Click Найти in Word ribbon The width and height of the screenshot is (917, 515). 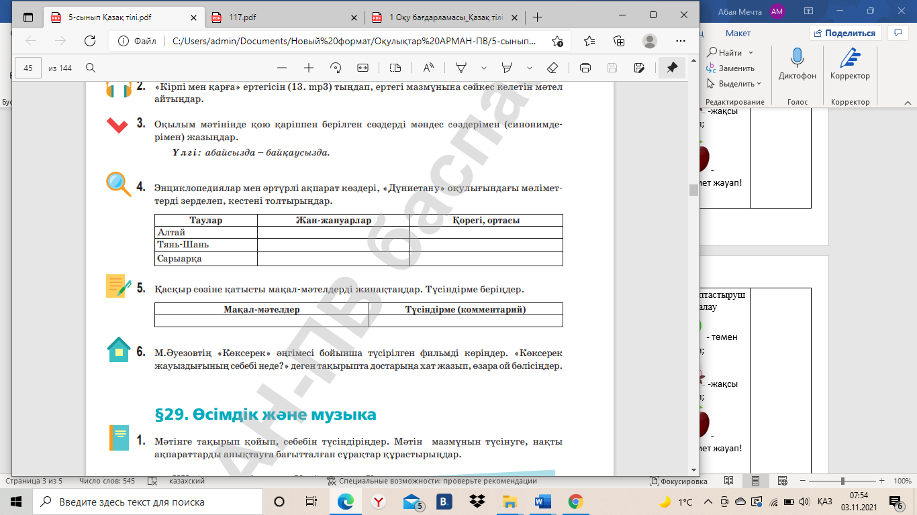[724, 53]
